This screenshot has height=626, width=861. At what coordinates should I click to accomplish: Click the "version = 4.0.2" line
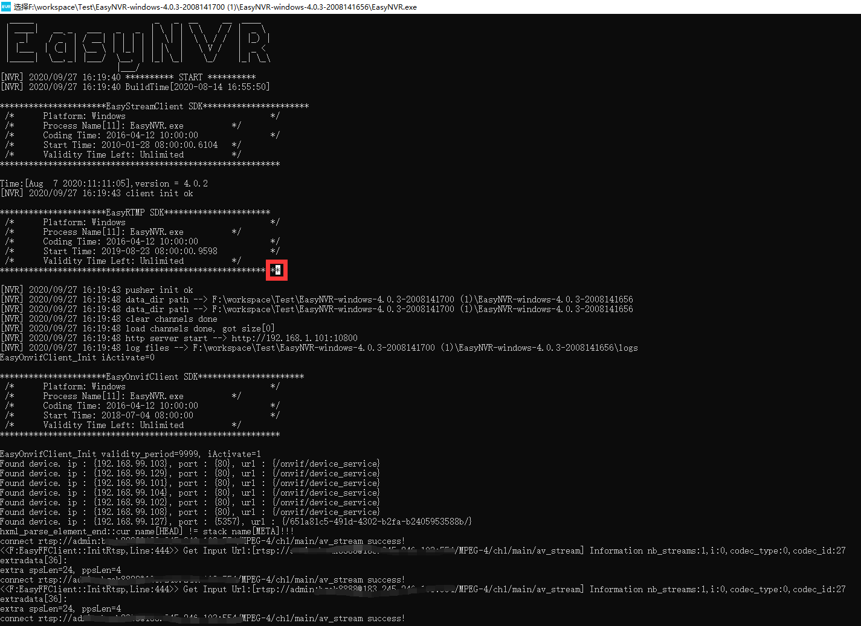click(x=104, y=184)
